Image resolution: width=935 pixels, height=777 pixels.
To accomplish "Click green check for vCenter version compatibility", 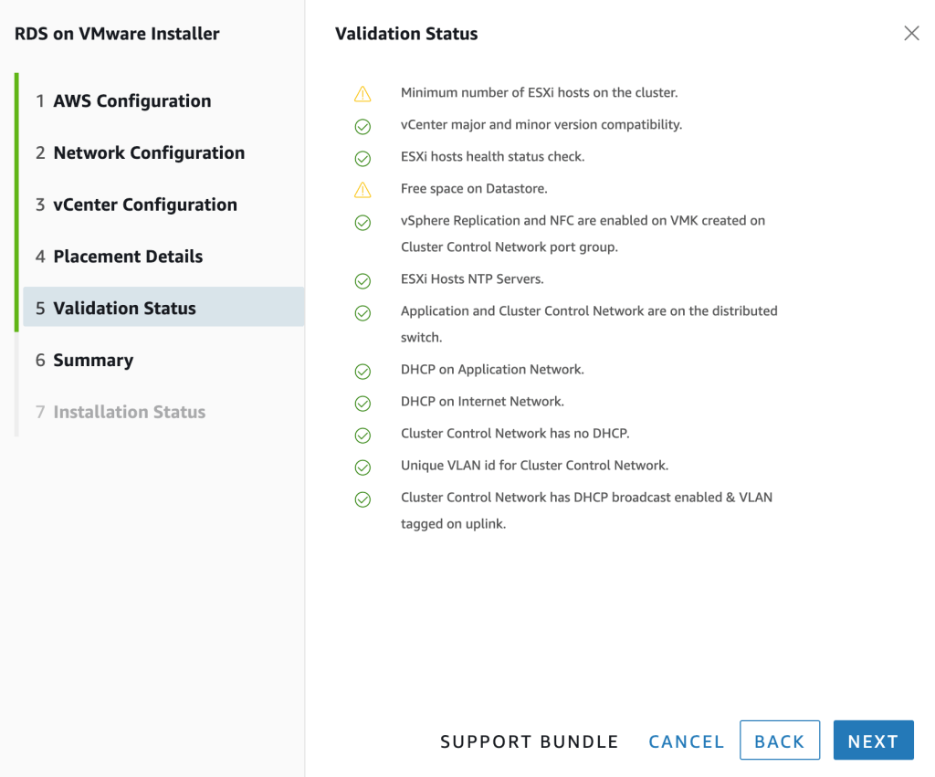I will [x=362, y=126].
